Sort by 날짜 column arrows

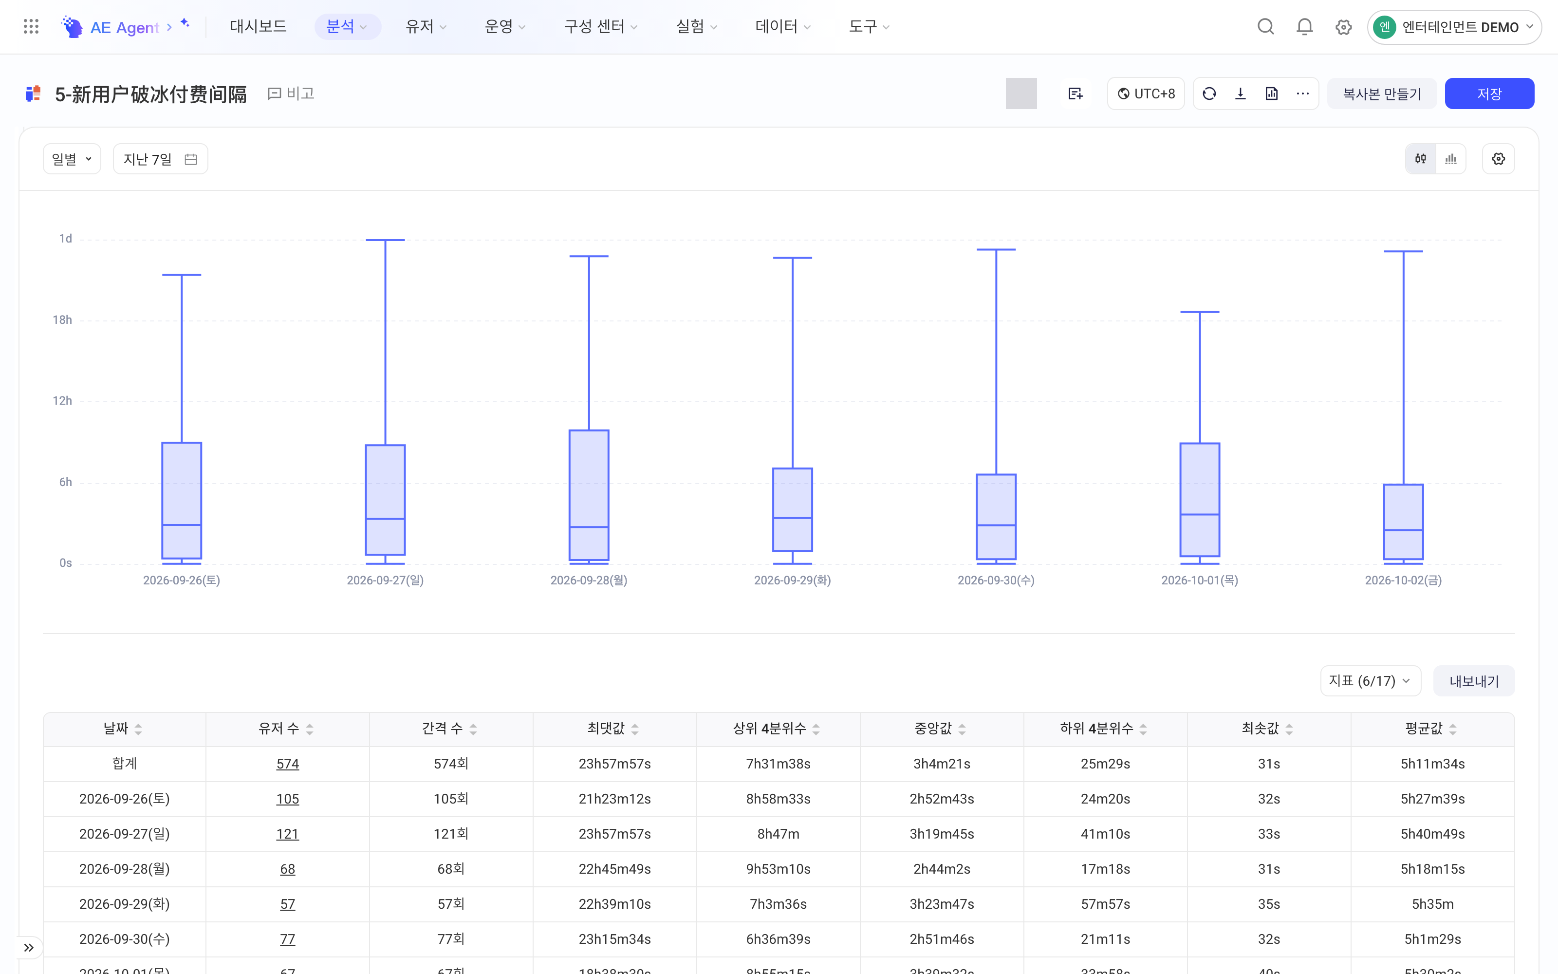tap(138, 729)
